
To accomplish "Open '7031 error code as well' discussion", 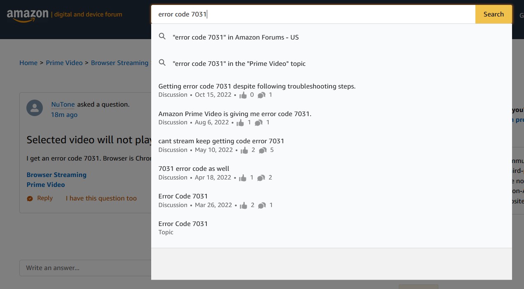I will 194,168.
